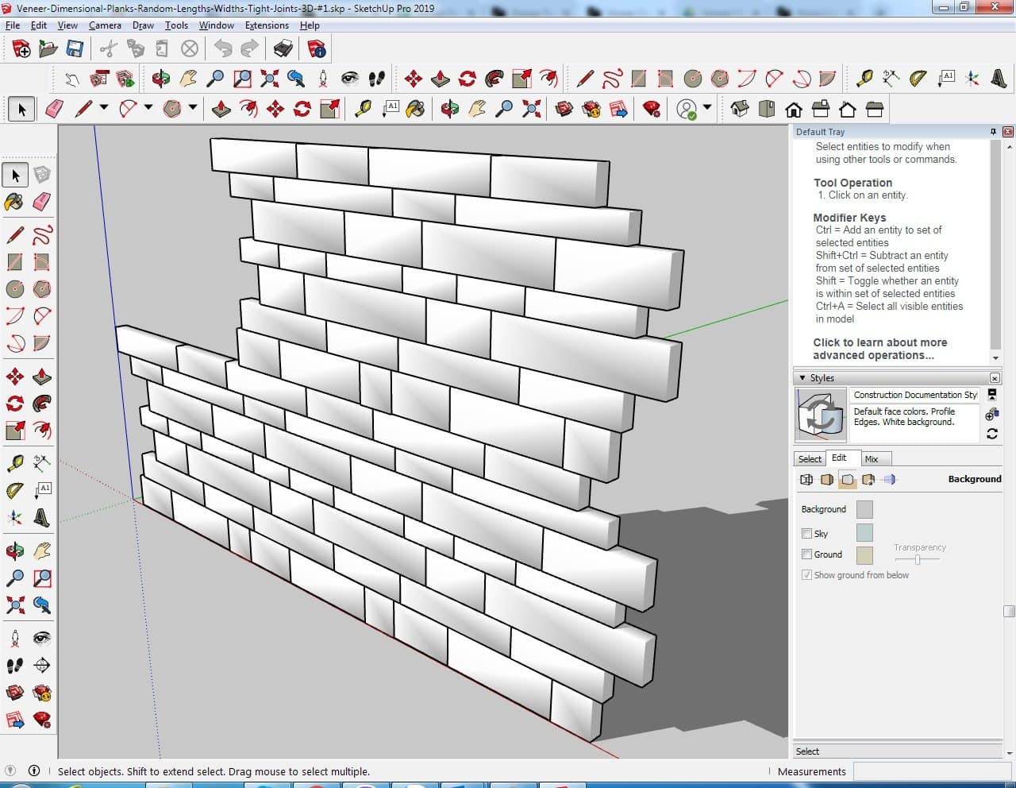Image resolution: width=1016 pixels, height=788 pixels.
Task: Enable the Sky checkbox
Action: pyautogui.click(x=806, y=533)
